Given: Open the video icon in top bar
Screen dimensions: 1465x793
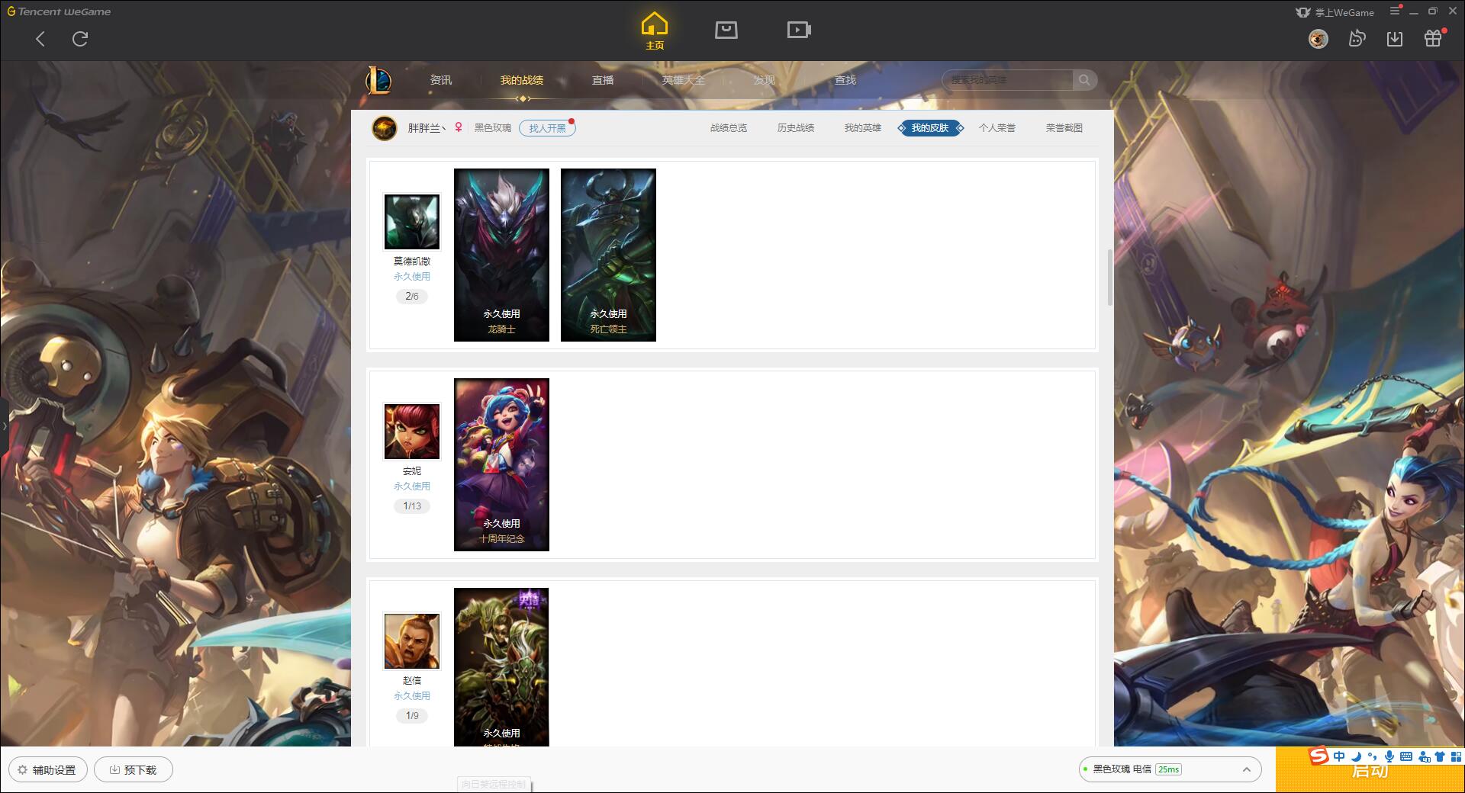Looking at the screenshot, I should point(799,30).
